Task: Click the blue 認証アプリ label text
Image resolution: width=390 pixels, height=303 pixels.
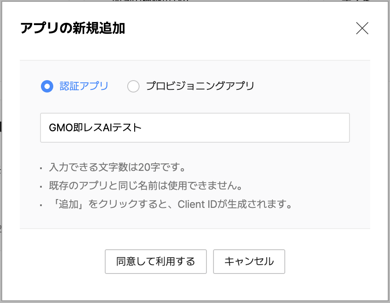Action: coord(84,86)
